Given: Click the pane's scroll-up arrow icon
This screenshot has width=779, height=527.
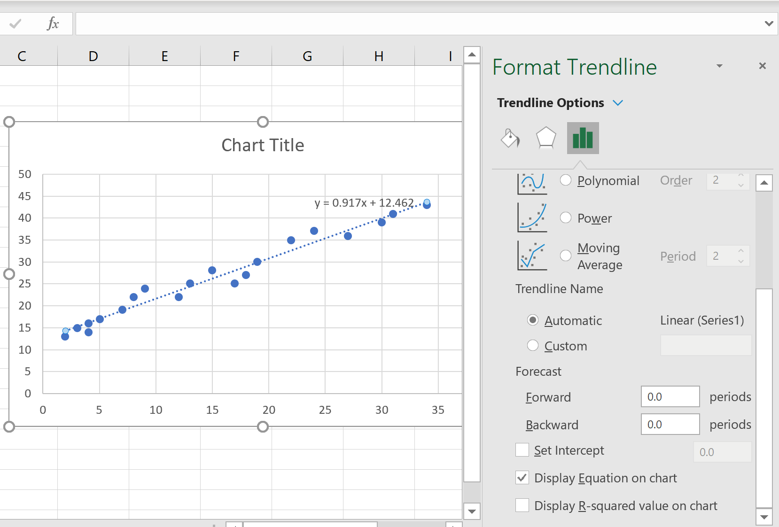Looking at the screenshot, I should [x=764, y=182].
